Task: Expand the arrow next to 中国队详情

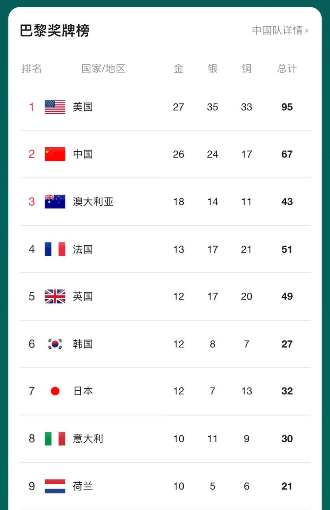Action: [307, 31]
